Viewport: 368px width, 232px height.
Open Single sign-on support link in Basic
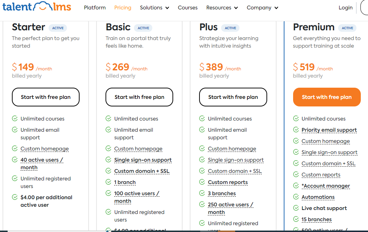143,160
